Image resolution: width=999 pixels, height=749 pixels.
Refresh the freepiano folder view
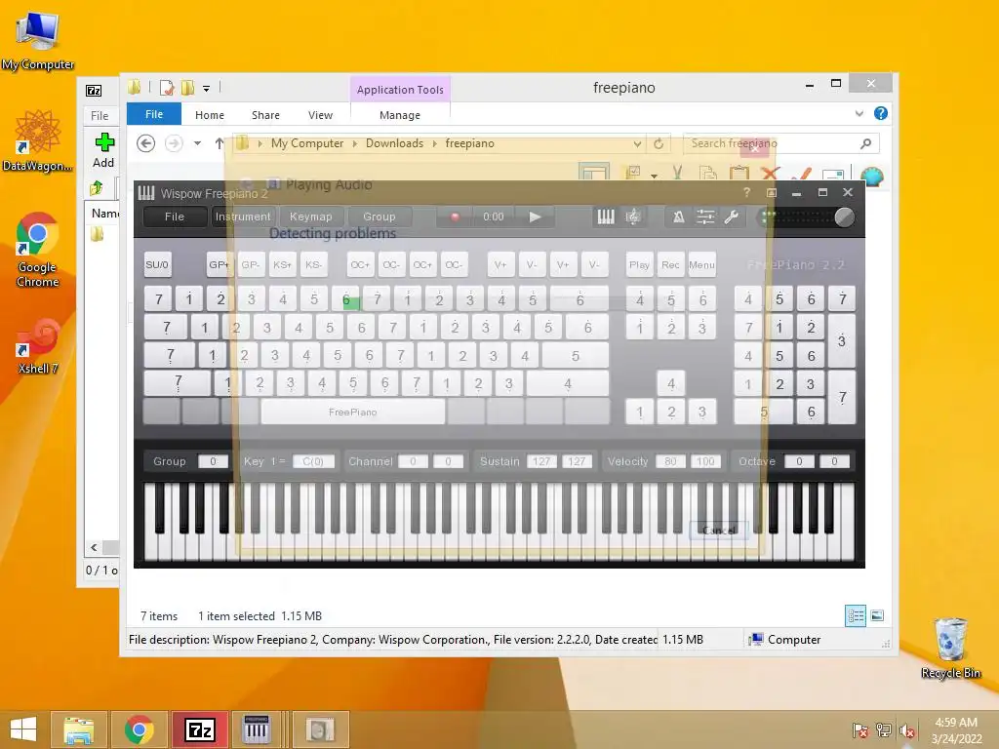[x=659, y=144]
